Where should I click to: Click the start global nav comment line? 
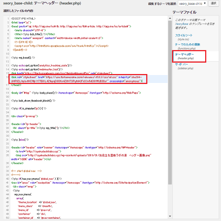[27, 171]
